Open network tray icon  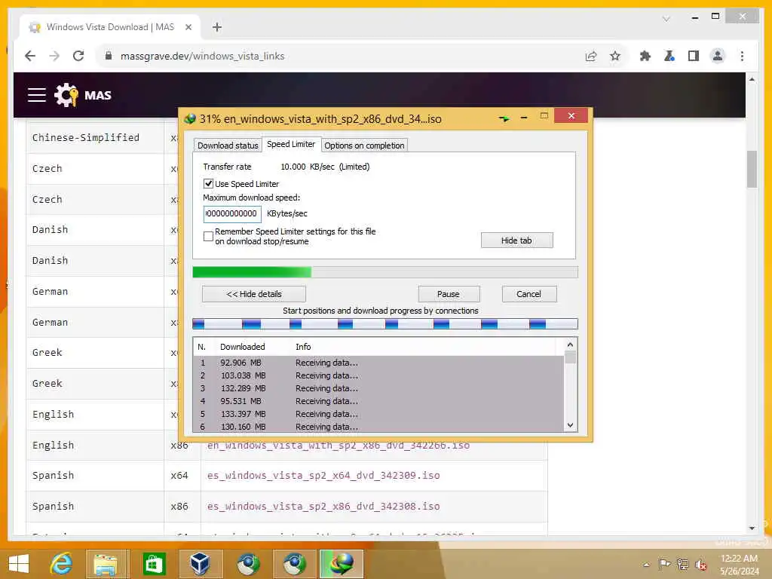pos(682,564)
